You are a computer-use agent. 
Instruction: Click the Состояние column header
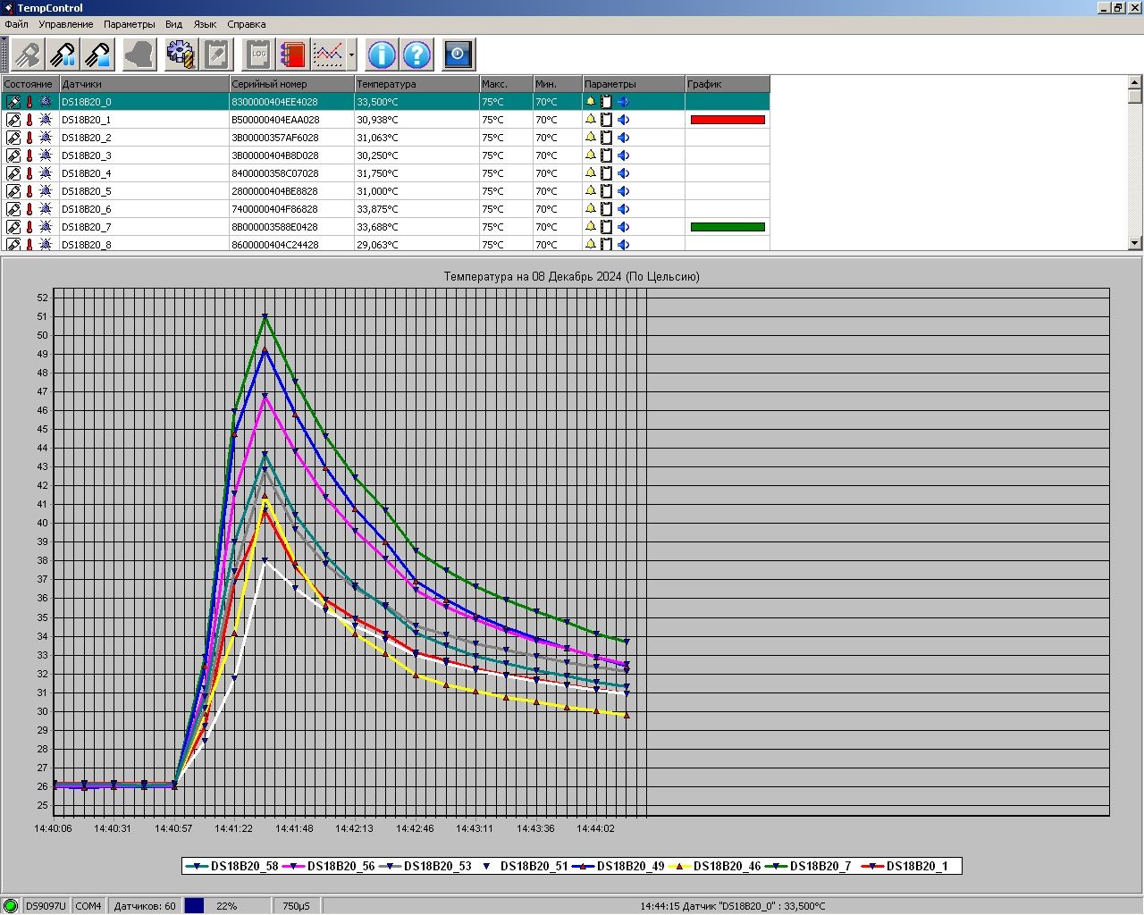point(30,84)
